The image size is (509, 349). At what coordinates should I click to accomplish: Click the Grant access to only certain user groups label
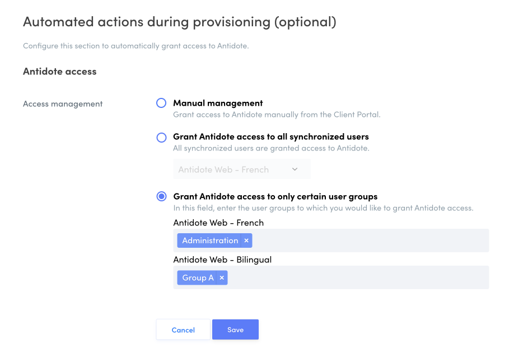click(275, 196)
